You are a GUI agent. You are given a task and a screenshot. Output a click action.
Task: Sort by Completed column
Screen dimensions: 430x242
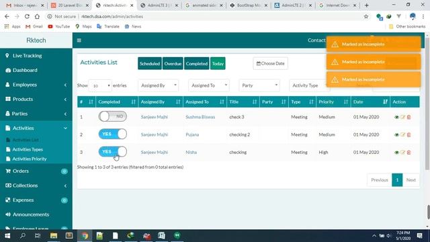tap(117, 102)
